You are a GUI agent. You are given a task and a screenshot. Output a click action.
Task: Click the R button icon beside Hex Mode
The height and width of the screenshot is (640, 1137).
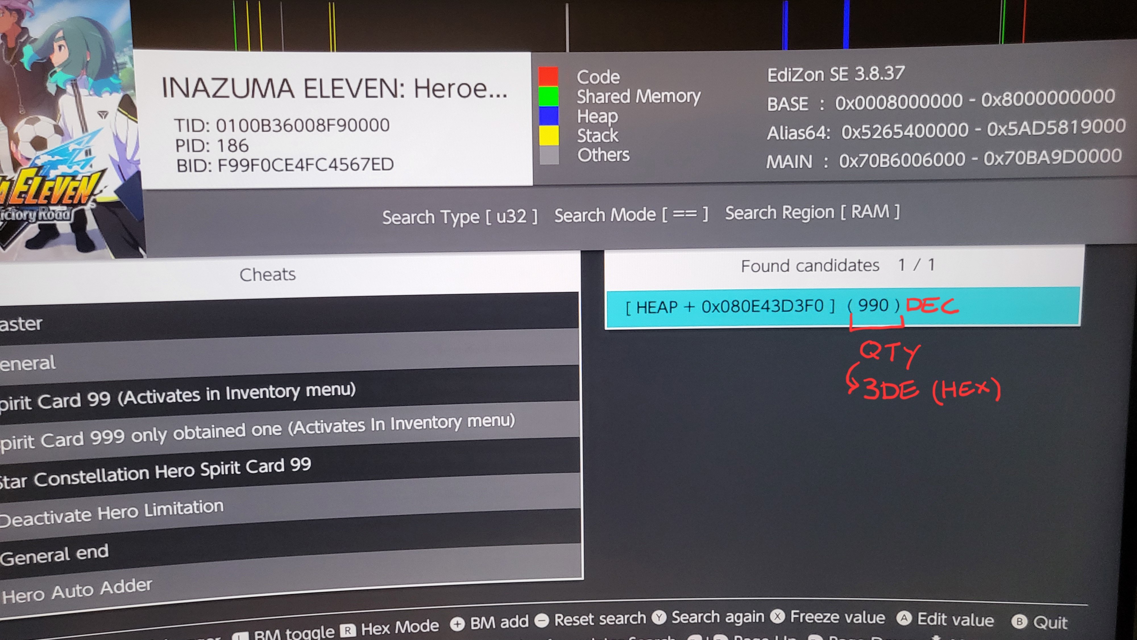pos(348,630)
